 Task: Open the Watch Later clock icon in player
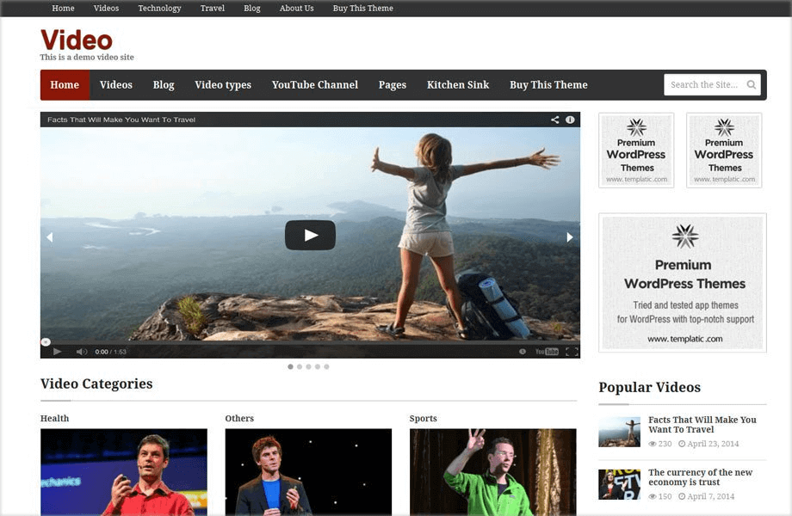click(523, 352)
